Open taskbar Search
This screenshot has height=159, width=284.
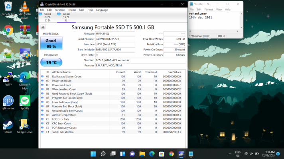click(x=103, y=154)
